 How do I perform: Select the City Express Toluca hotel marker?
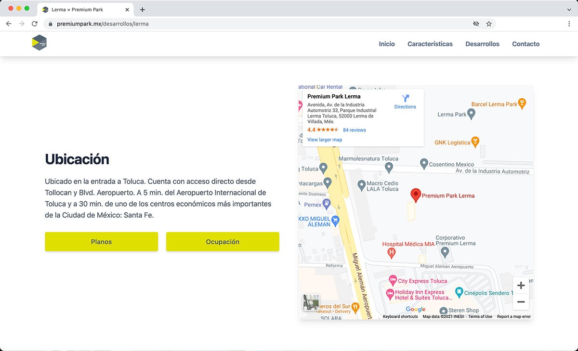point(393,280)
